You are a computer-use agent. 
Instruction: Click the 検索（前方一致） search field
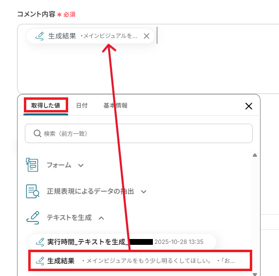click(139, 133)
